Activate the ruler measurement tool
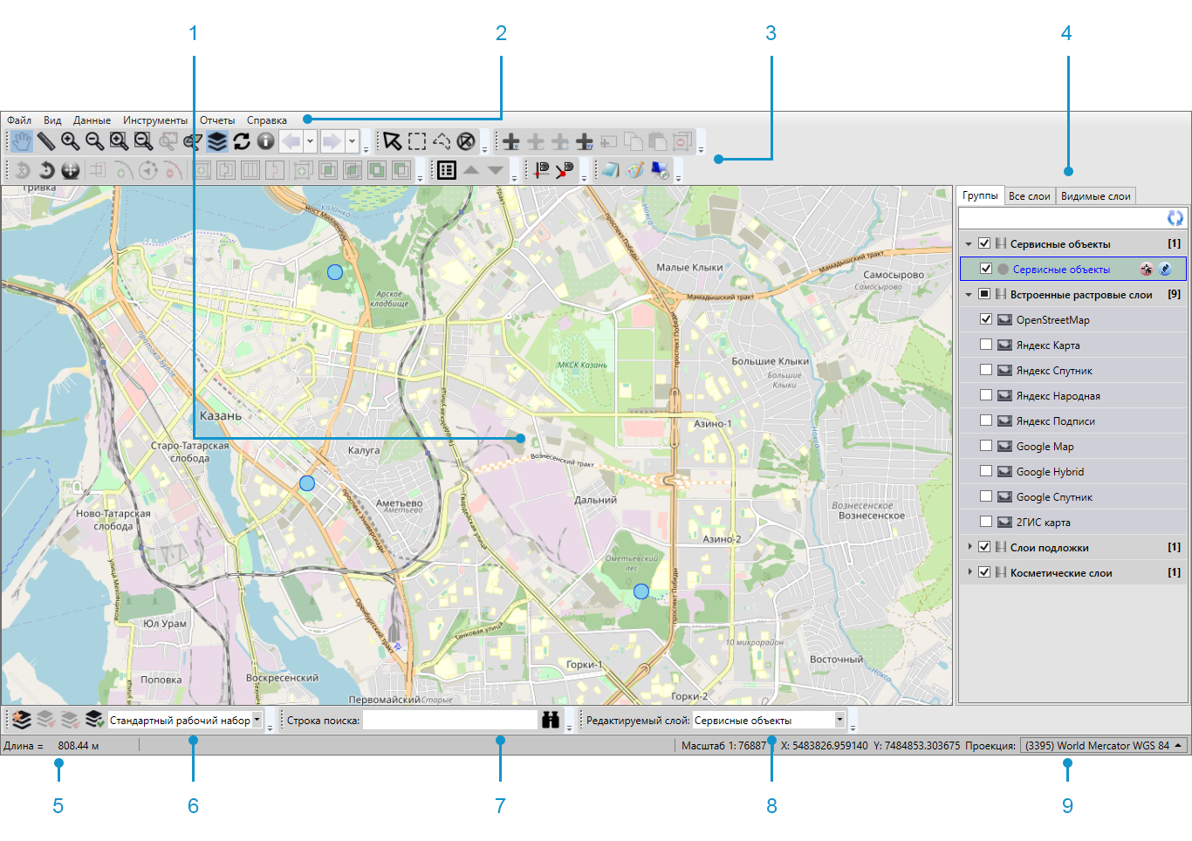The image size is (1192, 841). click(45, 141)
